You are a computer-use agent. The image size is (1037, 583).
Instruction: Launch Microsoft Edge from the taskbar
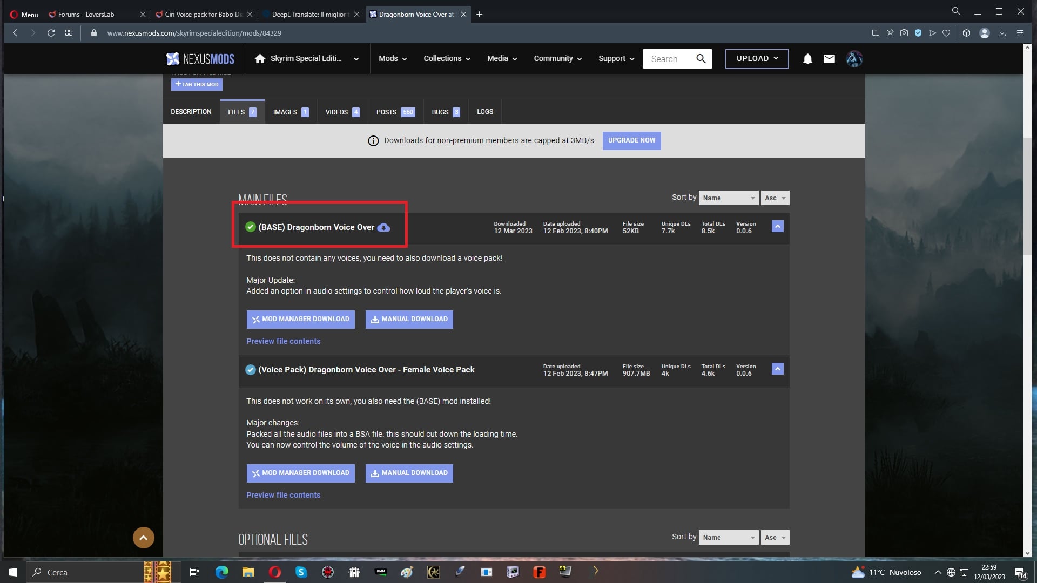tap(221, 572)
